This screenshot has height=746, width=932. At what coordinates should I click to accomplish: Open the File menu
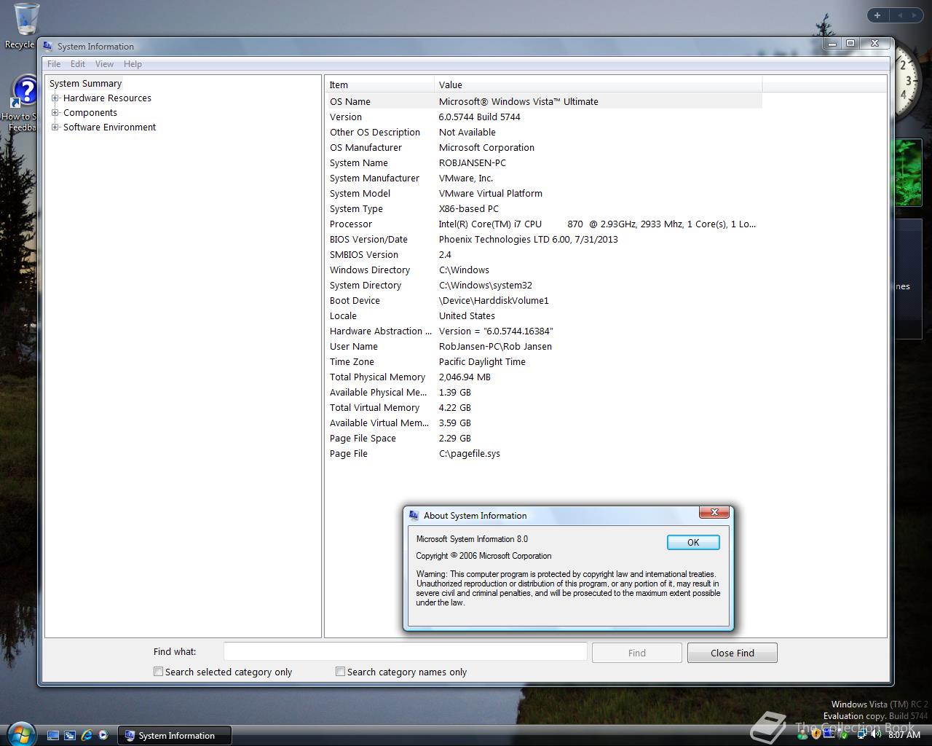pos(54,64)
